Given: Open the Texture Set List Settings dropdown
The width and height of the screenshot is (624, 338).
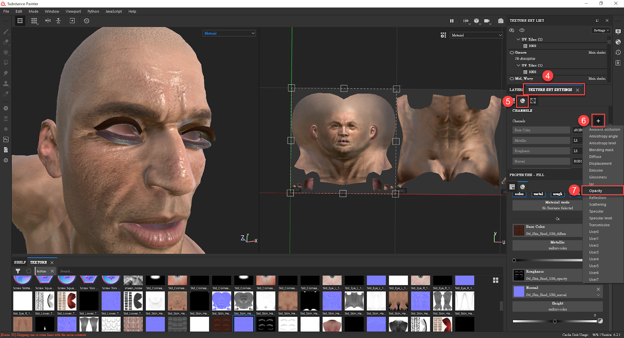Looking at the screenshot, I should tap(601, 30).
